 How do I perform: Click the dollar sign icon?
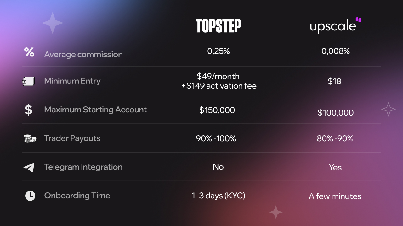tap(28, 110)
